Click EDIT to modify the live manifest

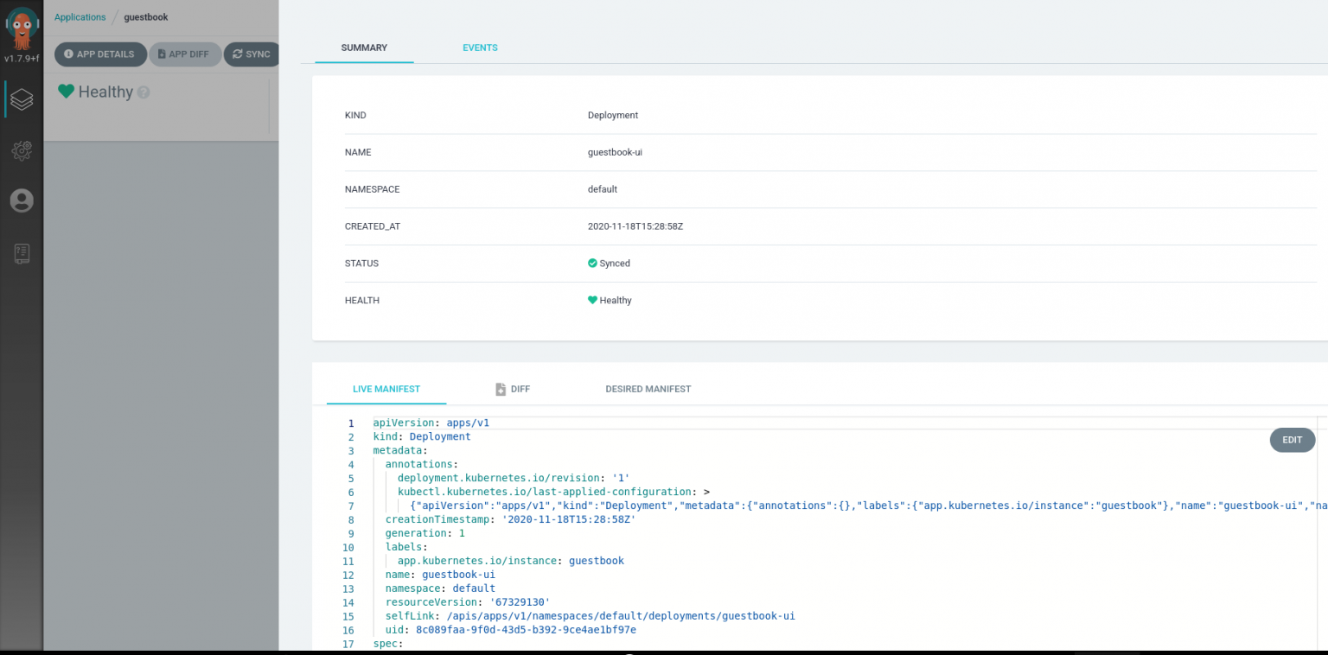[1292, 440]
